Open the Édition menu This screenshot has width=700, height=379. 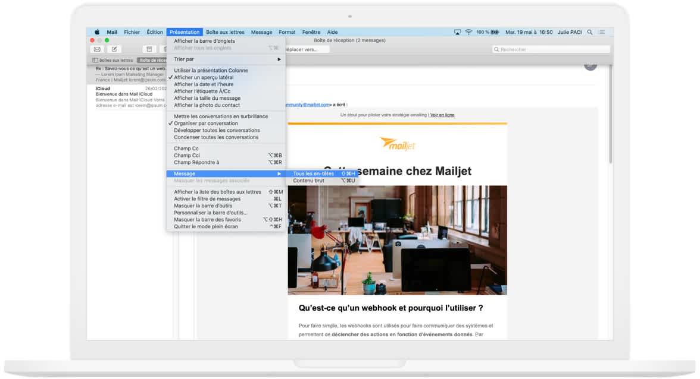pos(155,32)
